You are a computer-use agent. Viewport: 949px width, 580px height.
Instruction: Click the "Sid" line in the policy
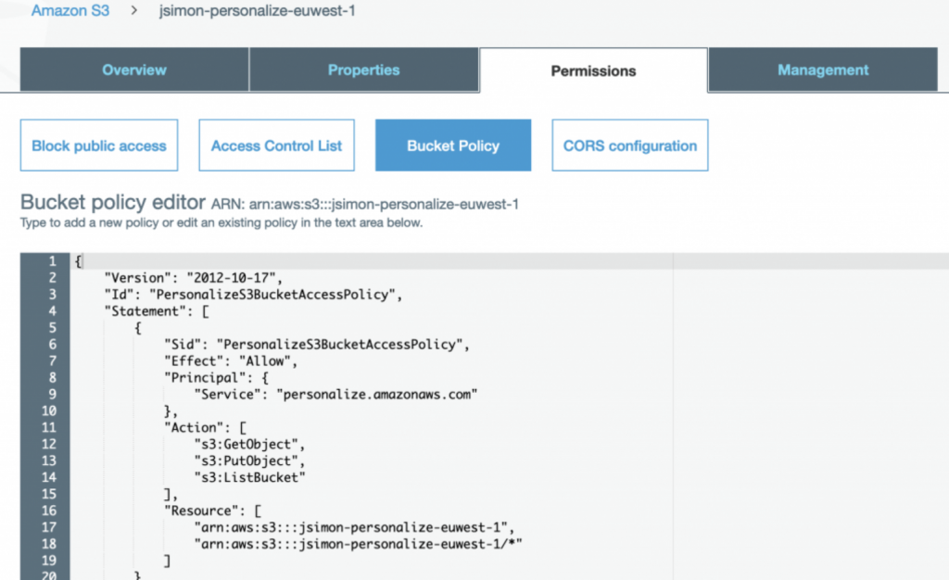[317, 344]
